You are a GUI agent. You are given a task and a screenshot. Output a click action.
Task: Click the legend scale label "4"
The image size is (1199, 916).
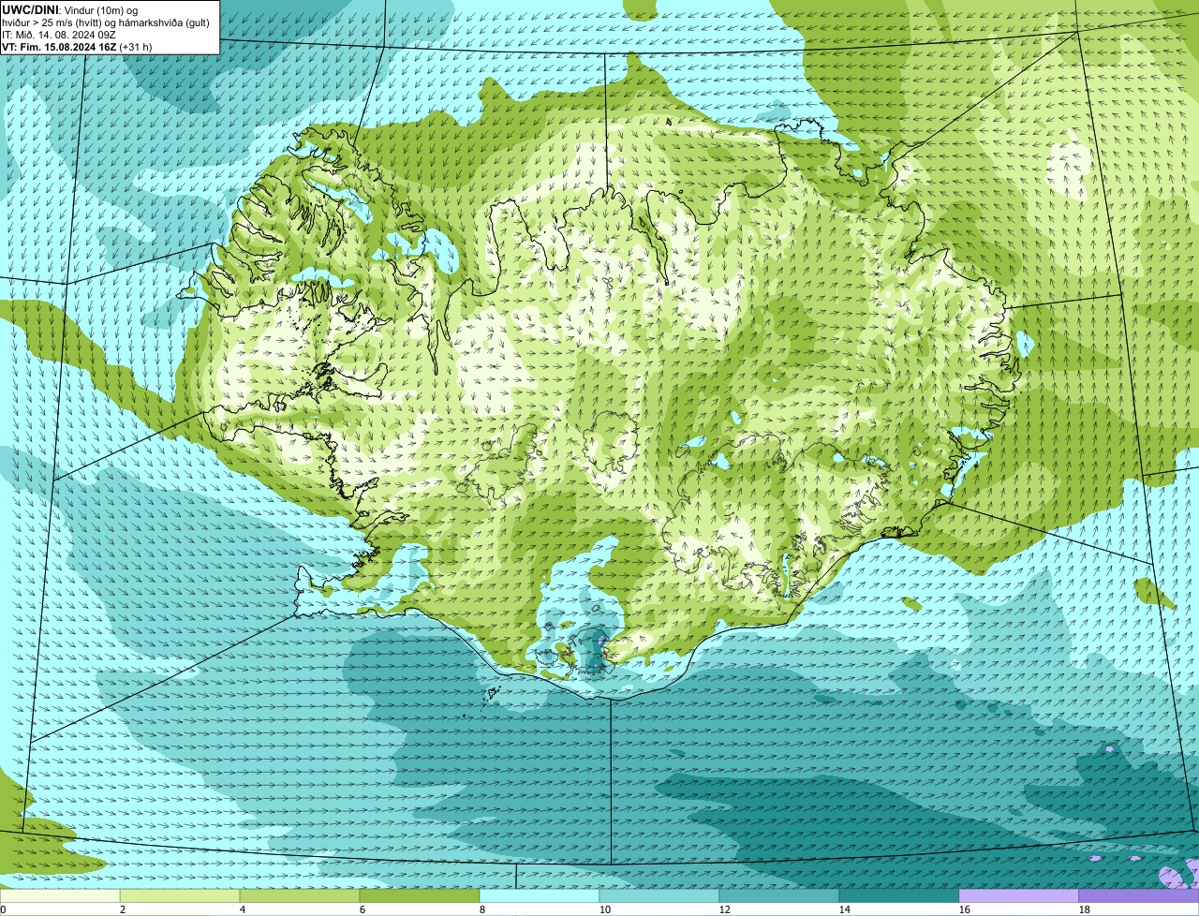pos(243,909)
